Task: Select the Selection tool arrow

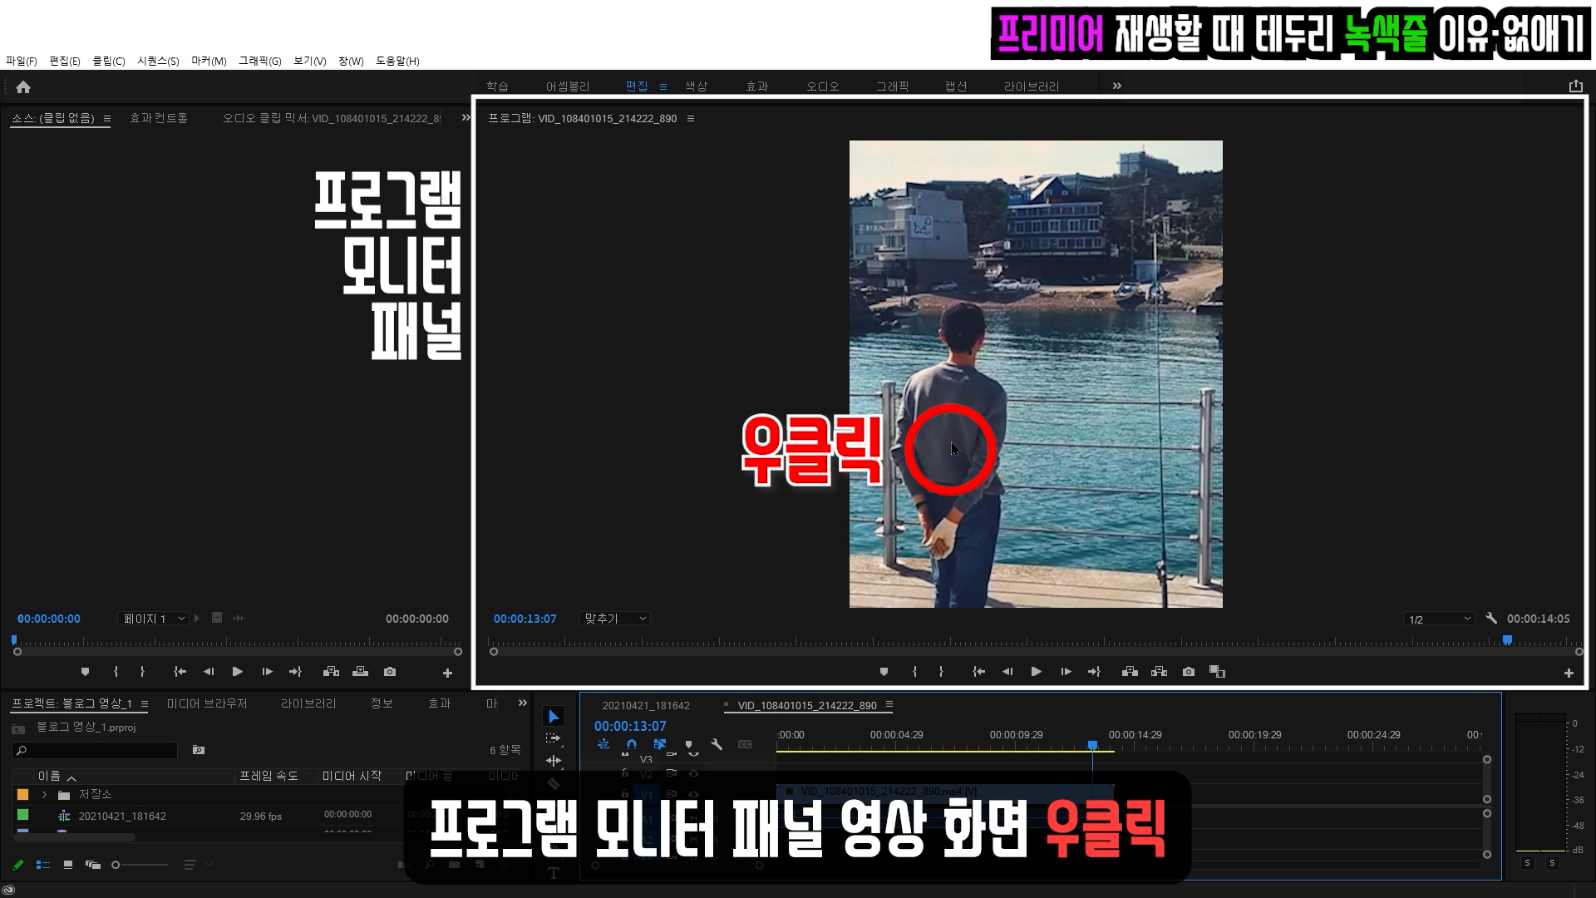Action: 554,717
